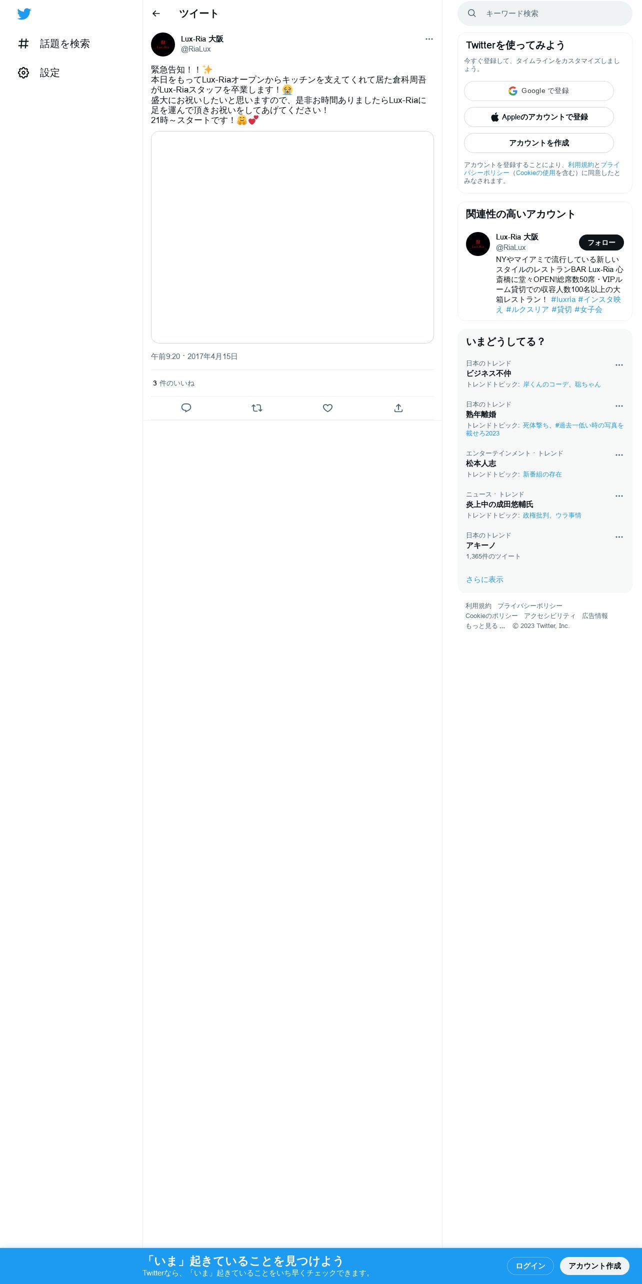
Task: Open footer プライバシーポリシー link
Action: (x=529, y=606)
